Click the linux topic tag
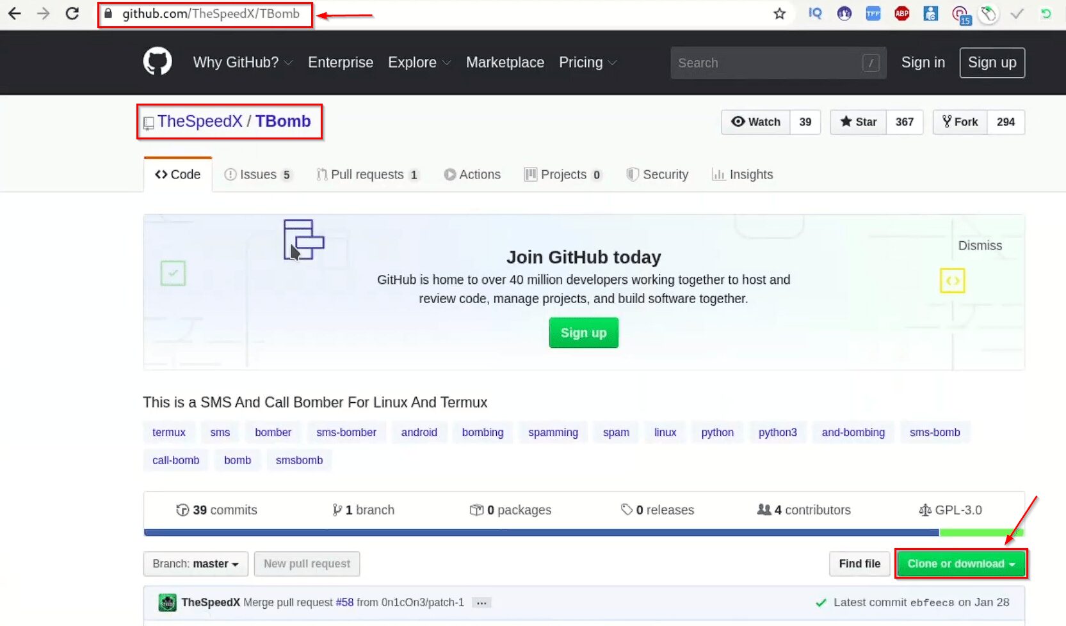The image size is (1066, 626). [665, 432]
